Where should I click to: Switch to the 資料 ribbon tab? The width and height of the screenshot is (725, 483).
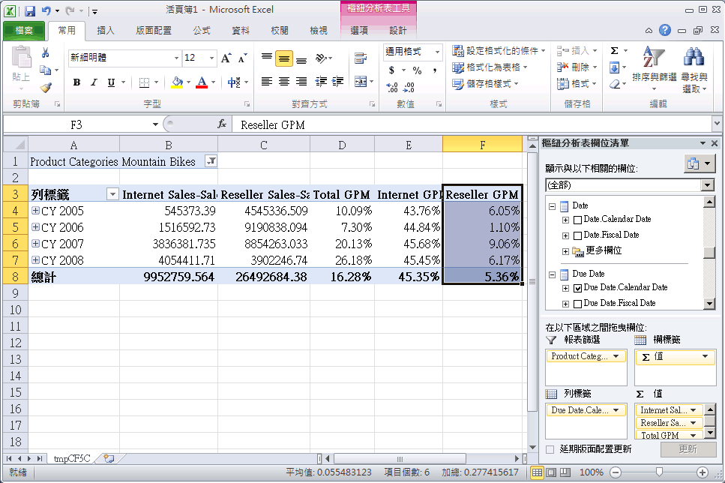point(241,31)
